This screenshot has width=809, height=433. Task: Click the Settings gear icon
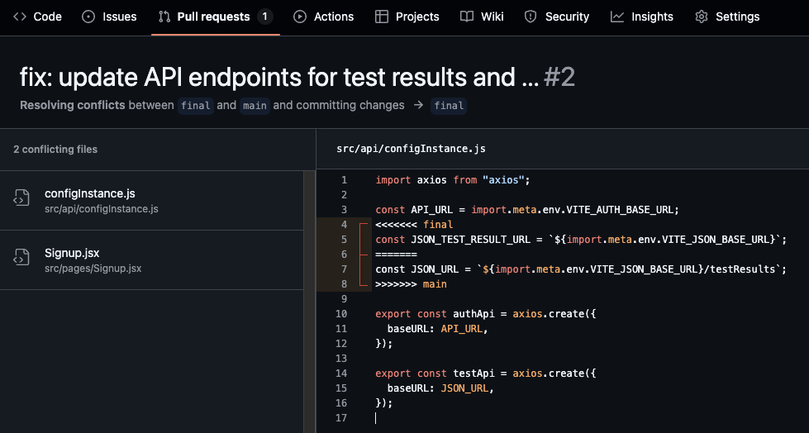(702, 17)
